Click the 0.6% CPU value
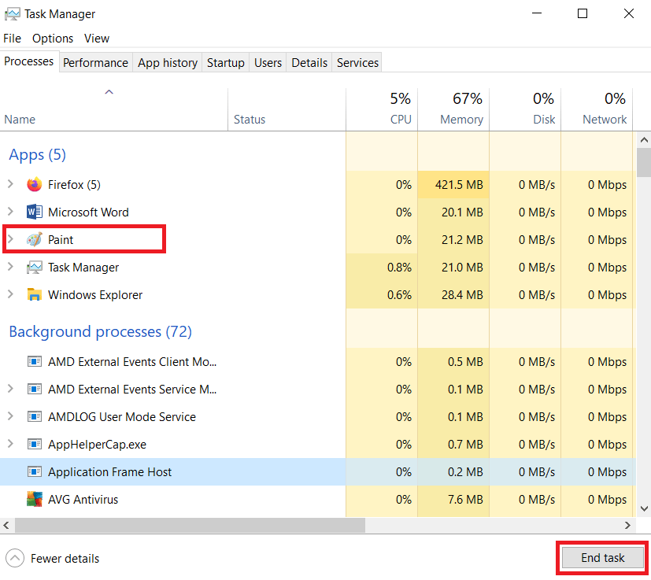Image resolution: width=651 pixels, height=580 pixels. coord(399,295)
